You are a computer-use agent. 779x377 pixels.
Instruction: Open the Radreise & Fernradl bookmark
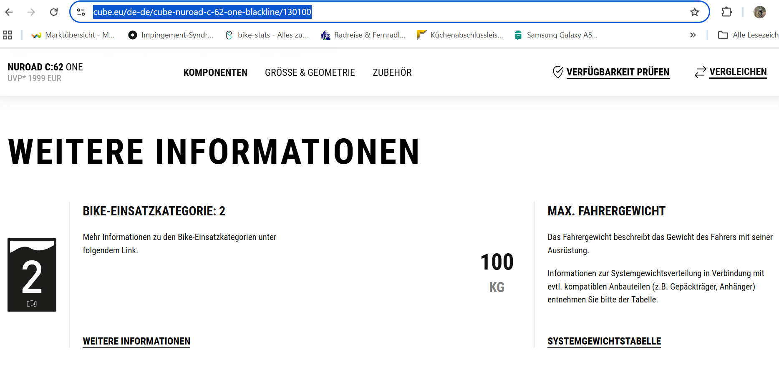[363, 35]
